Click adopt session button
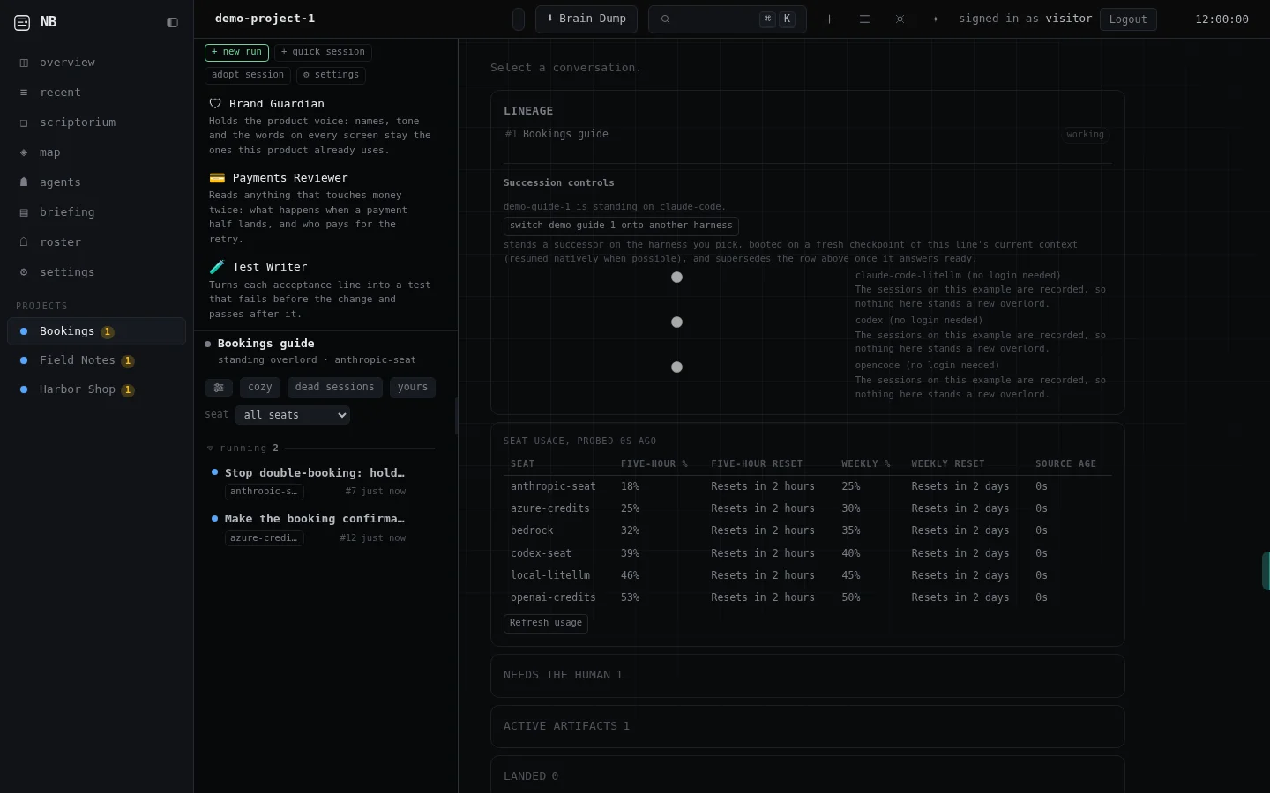 [248, 76]
